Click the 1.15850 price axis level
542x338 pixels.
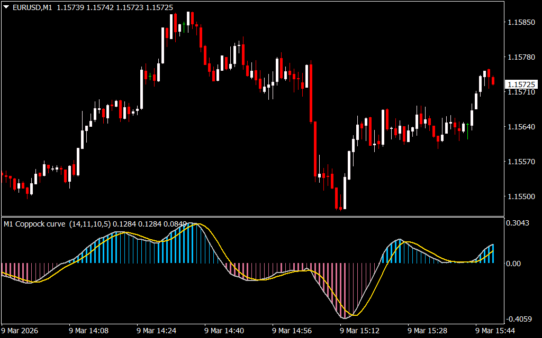[x=520, y=23]
